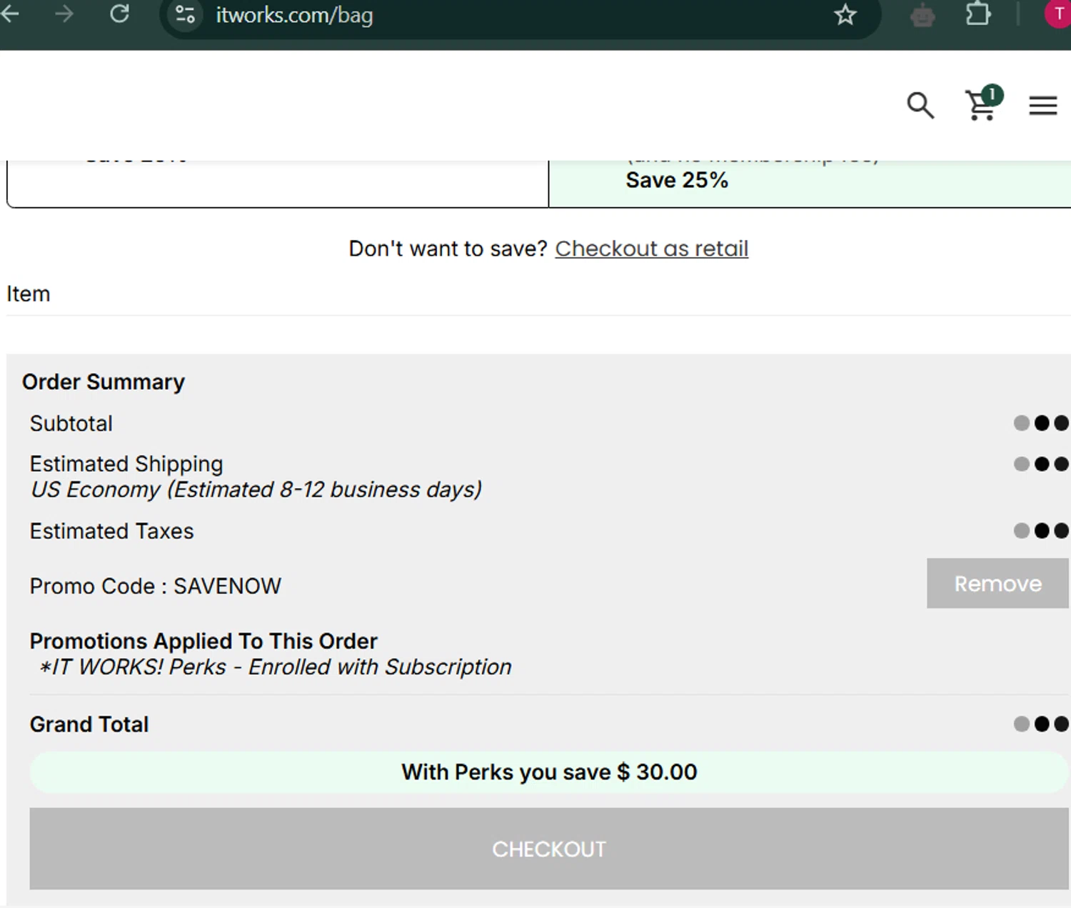Open the profile avatar labeled T
The image size is (1071, 908).
(1058, 15)
